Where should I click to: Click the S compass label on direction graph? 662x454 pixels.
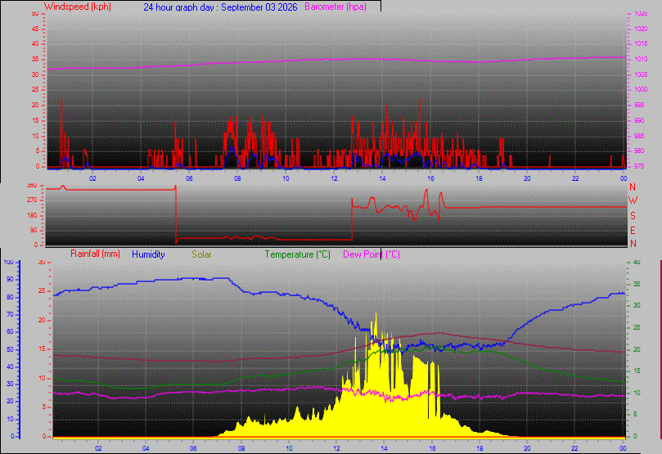coord(633,216)
